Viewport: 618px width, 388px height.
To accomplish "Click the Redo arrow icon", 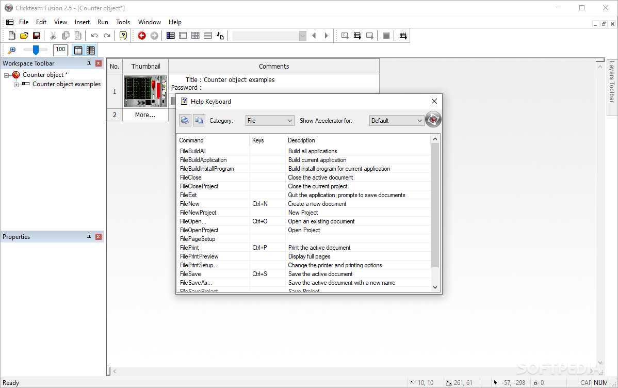I will [107, 36].
